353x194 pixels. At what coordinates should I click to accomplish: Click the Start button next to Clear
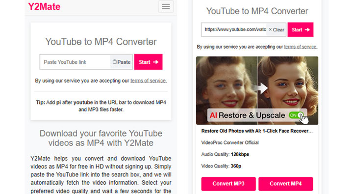301,29
